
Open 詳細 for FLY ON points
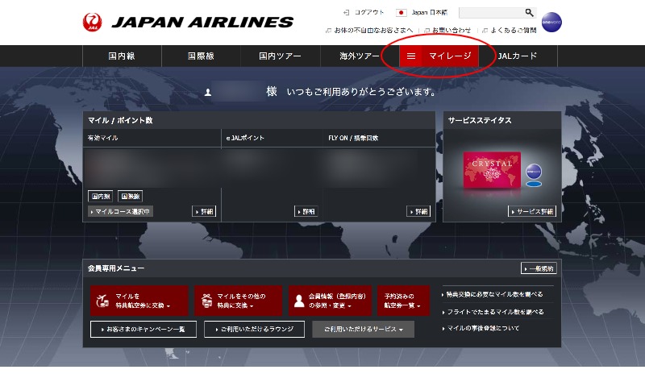[418, 211]
